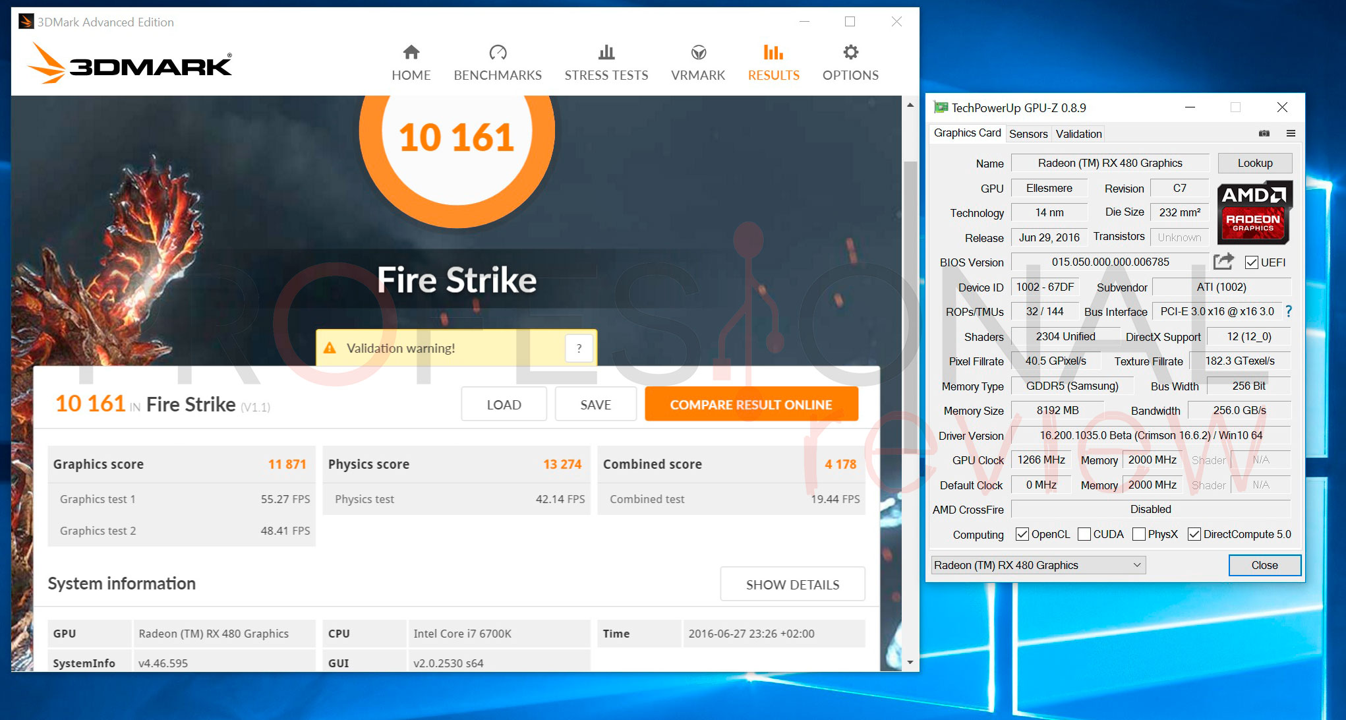Screen dimensions: 1346x720
Task: Click the Graphics test 1 row
Action: (x=182, y=499)
